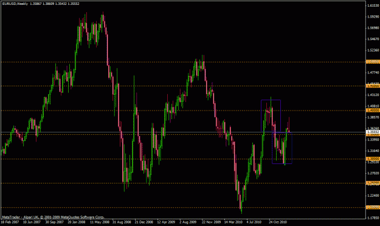Select the 1.59290 price axis label
The image size is (380, 226).
tap(373, 17)
